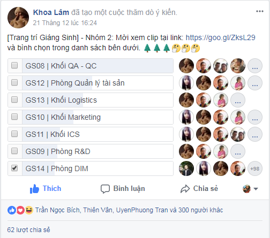Check the GS08 Khối QA - QC option
Screen dimensions: 270x238
[x=14, y=65]
